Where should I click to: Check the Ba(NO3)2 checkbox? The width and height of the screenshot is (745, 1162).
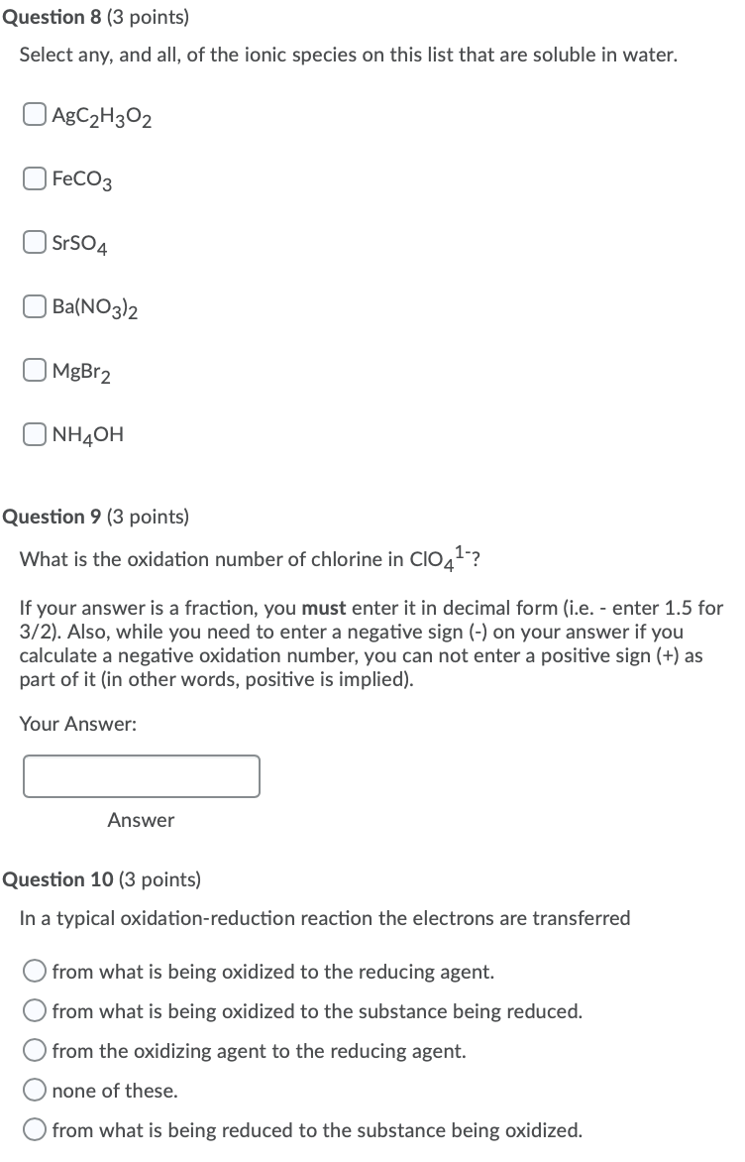pyautogui.click(x=33, y=304)
